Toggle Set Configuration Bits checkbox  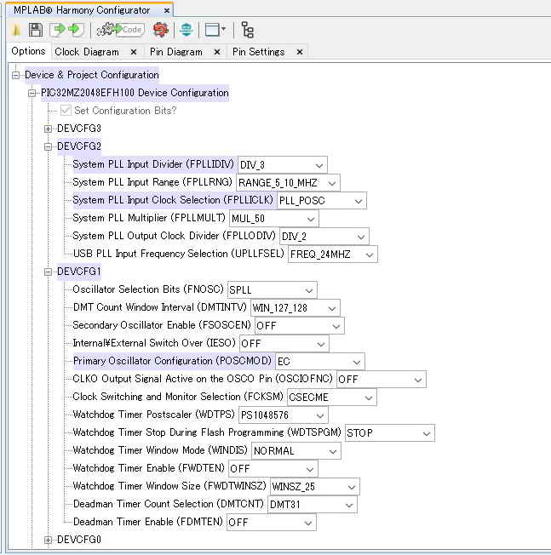pos(66,111)
